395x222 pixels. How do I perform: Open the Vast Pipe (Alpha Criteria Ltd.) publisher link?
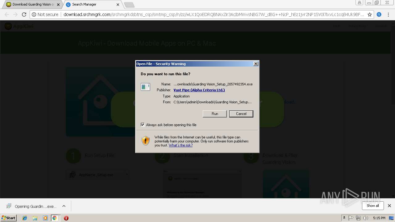coord(199,90)
